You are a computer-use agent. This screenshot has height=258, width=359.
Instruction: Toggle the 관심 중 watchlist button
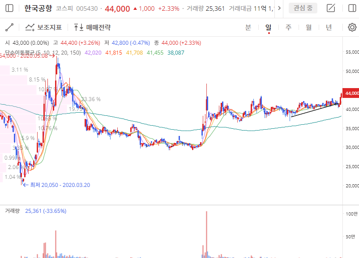303,8
